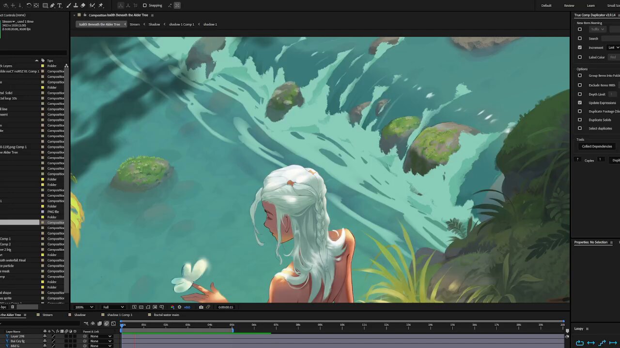
Task: Open the Suffix naming dropdown
Action: pyautogui.click(x=597, y=29)
